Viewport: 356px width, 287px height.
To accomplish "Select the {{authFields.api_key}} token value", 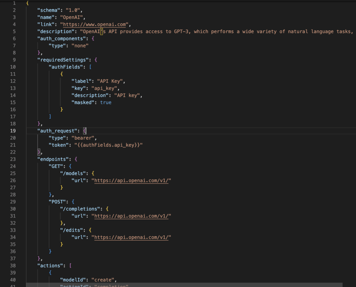I will 108,145.
